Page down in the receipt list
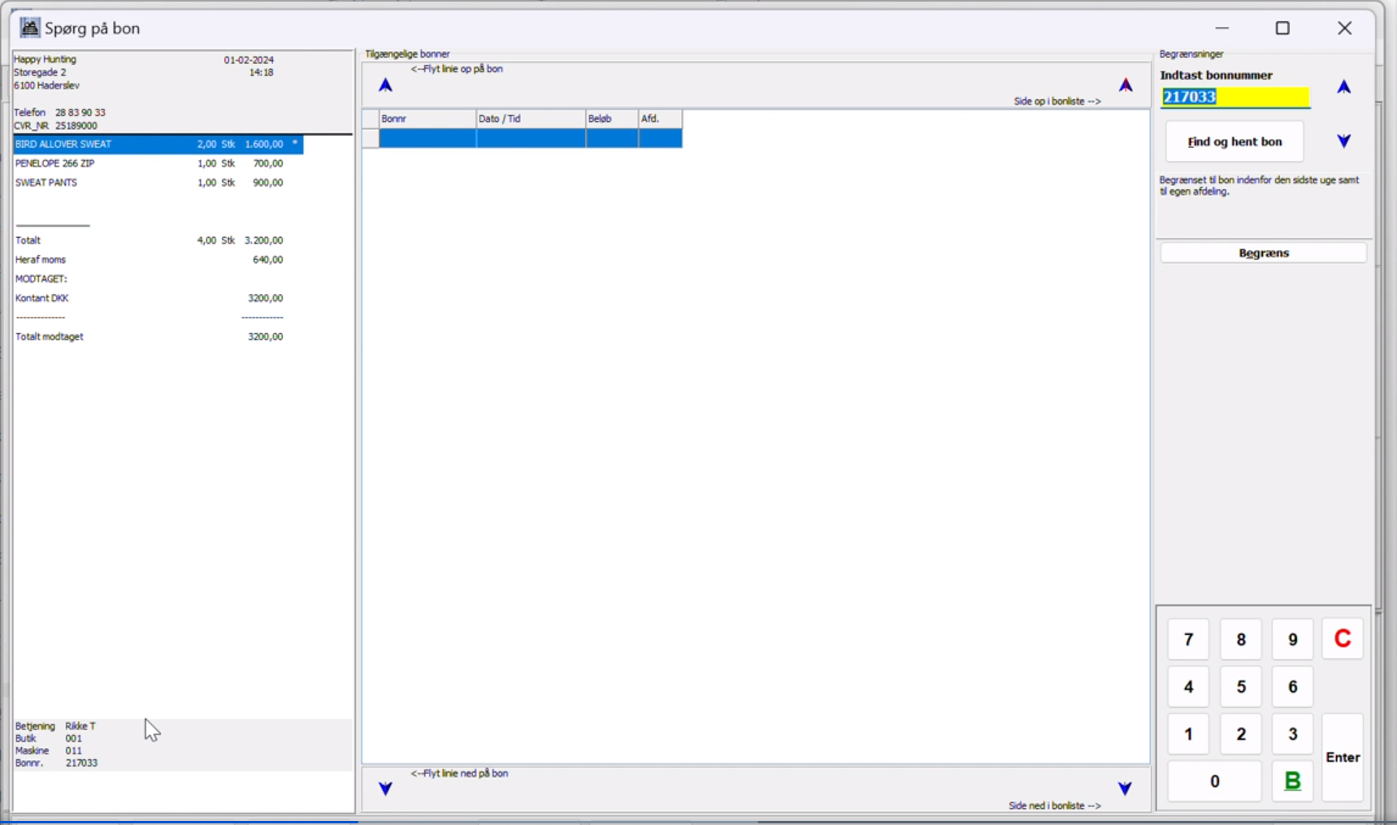 click(x=1125, y=788)
